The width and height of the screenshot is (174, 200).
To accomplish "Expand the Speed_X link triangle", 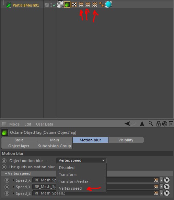I will pos(13,180).
